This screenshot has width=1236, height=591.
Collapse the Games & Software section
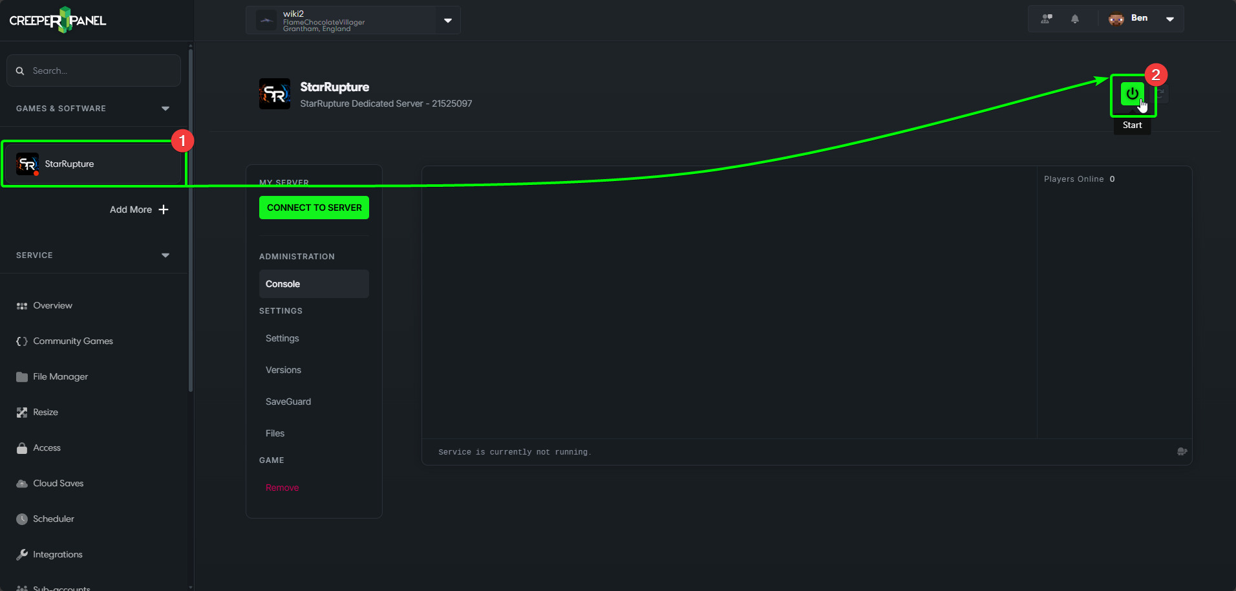165,109
